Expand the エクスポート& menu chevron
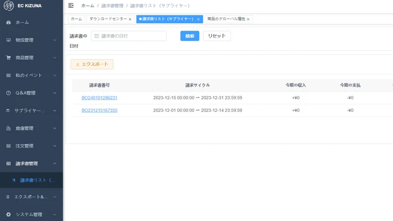This screenshot has height=221, width=393. [x=55, y=197]
